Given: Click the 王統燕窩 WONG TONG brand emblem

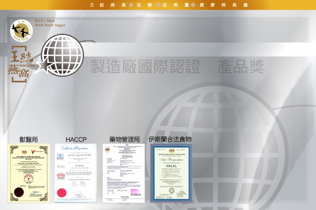Looking at the screenshot, I should (21, 64).
